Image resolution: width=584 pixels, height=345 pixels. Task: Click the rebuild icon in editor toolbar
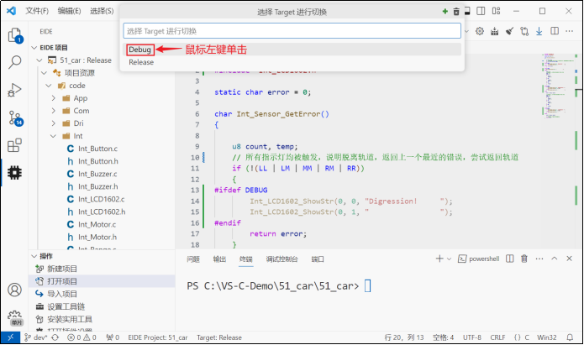tap(495, 31)
